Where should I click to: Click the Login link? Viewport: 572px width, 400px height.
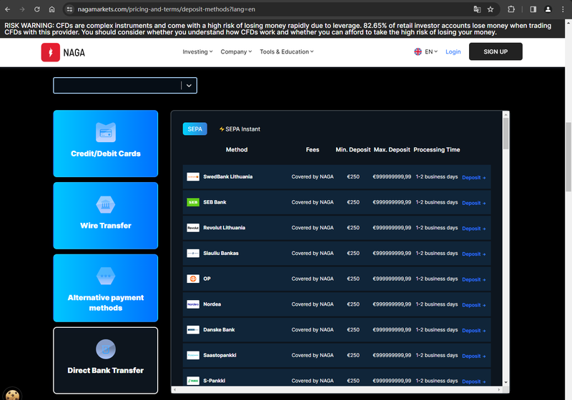pyautogui.click(x=453, y=51)
